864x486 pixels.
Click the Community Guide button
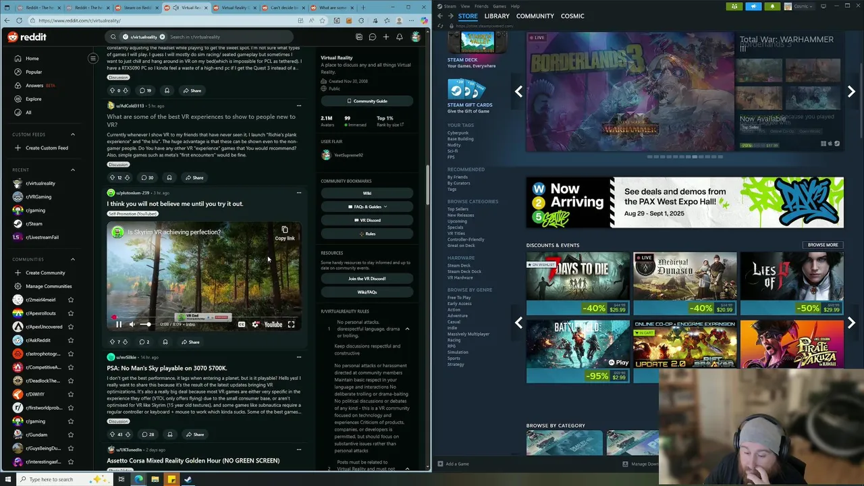pyautogui.click(x=367, y=101)
